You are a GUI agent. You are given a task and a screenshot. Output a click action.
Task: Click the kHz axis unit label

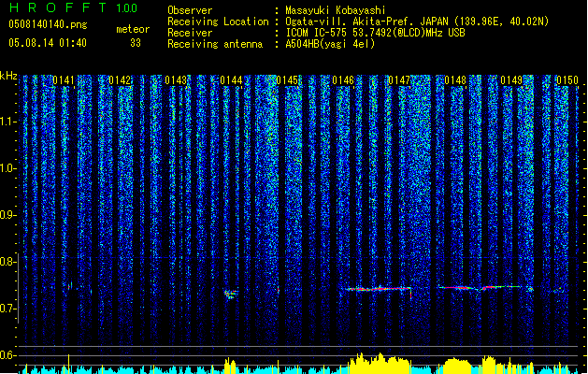click(8, 76)
